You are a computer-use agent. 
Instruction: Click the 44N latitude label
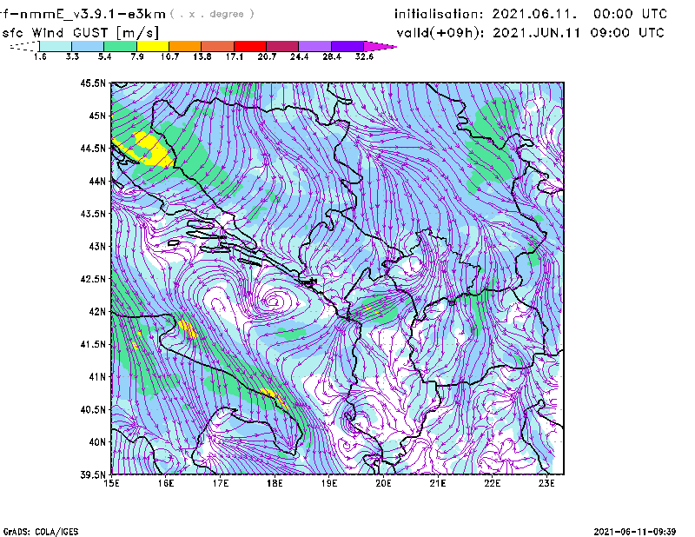[97, 181]
